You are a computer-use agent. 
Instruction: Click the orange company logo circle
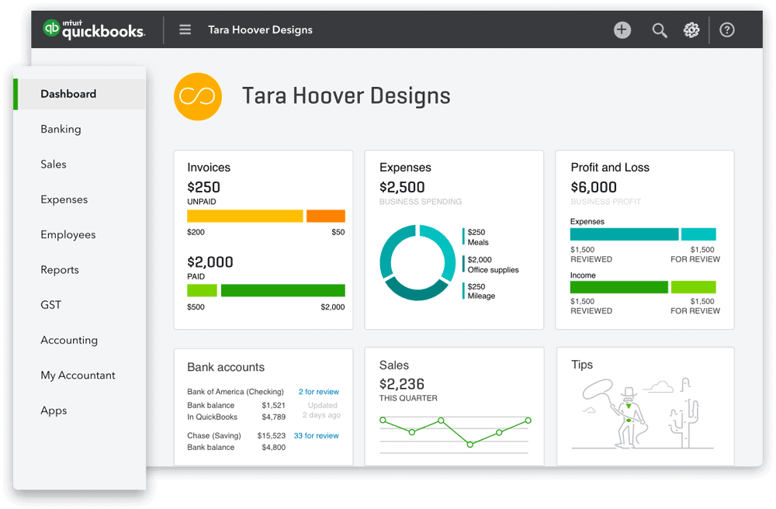pos(197,96)
